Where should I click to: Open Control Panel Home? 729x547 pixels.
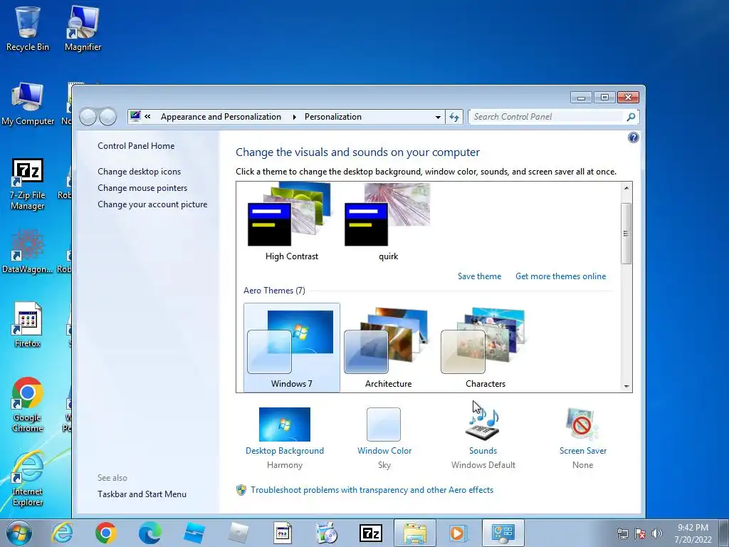136,146
